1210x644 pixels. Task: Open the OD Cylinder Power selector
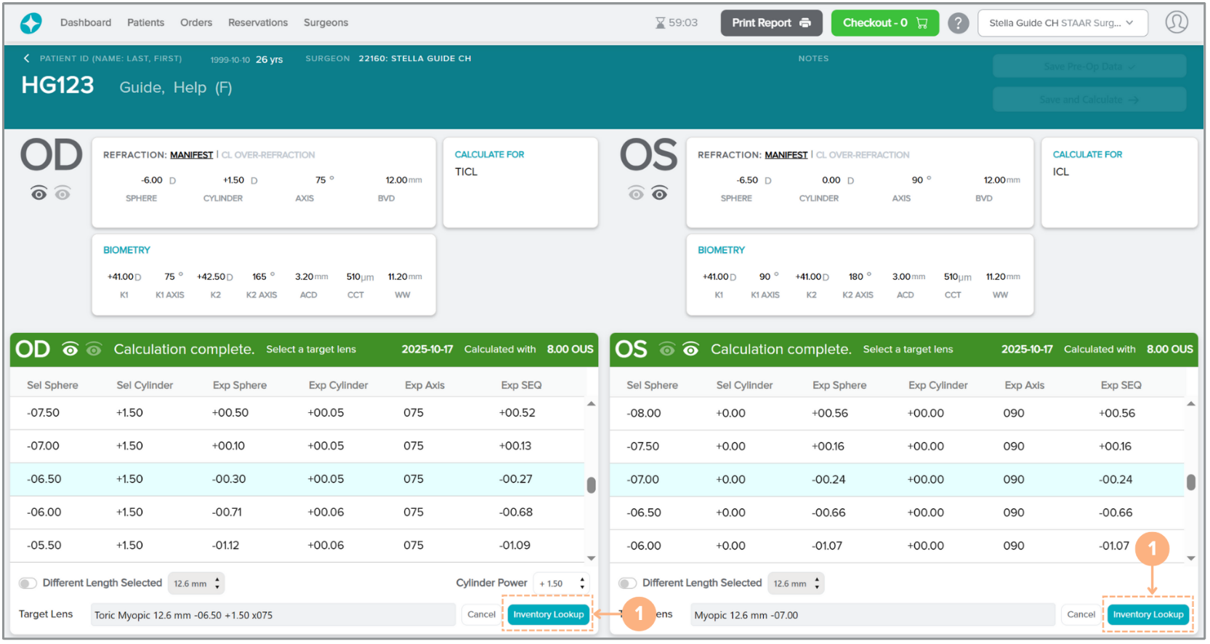coord(561,583)
